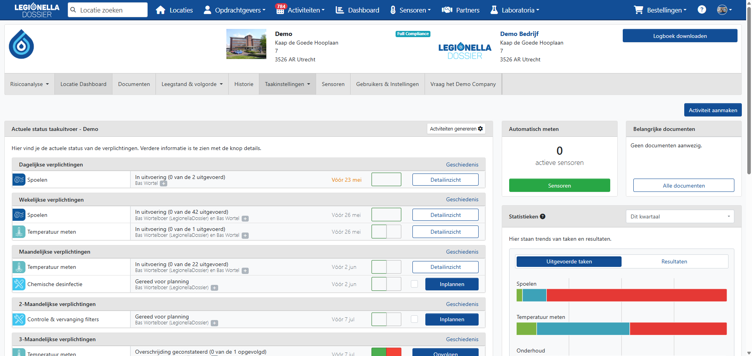Click the Statistieken info question icon
The image size is (752, 356).
click(x=542, y=216)
